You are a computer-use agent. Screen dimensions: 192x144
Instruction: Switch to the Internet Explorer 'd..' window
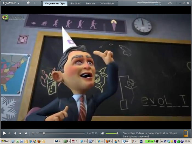point(100,141)
